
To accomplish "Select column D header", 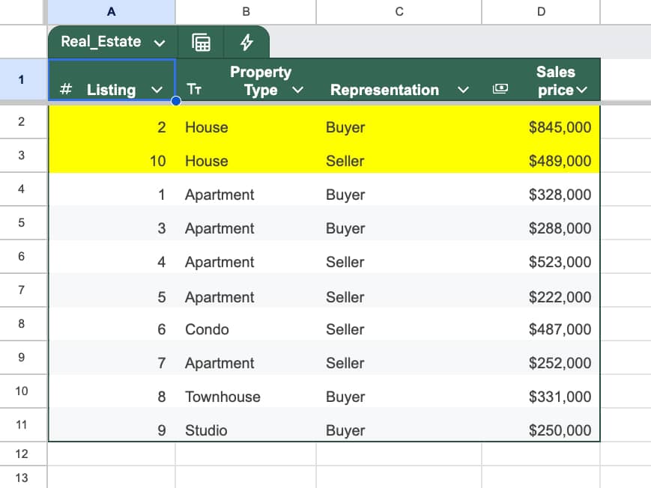I will click(x=541, y=12).
